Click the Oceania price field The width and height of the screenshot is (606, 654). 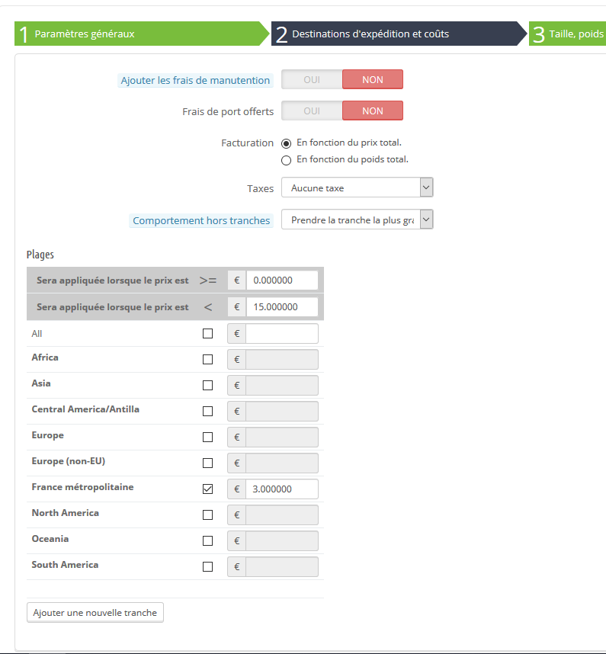click(282, 541)
